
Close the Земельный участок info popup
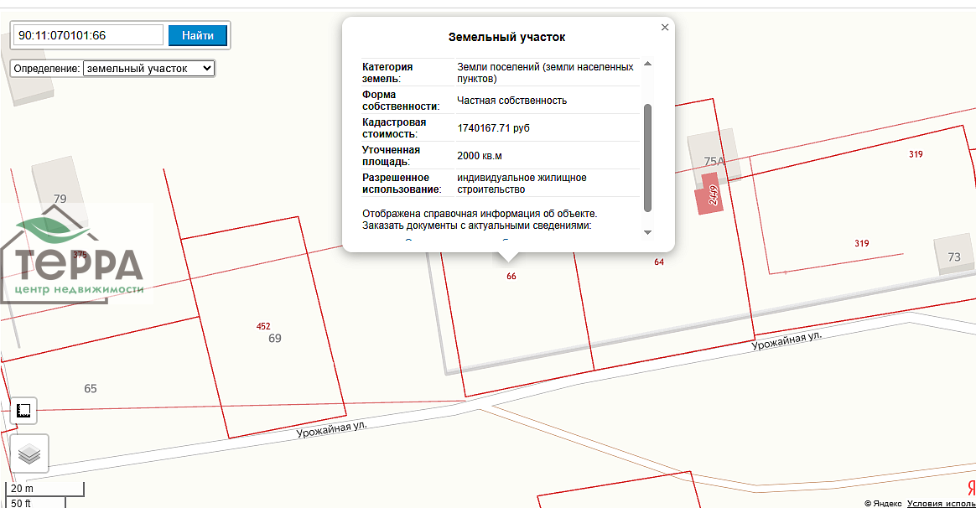click(x=665, y=28)
